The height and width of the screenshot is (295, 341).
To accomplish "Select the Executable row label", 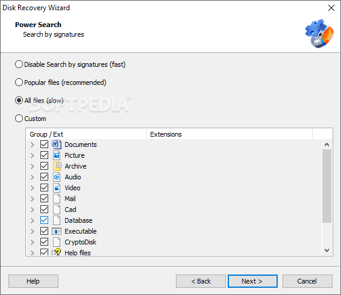I will [x=81, y=231].
